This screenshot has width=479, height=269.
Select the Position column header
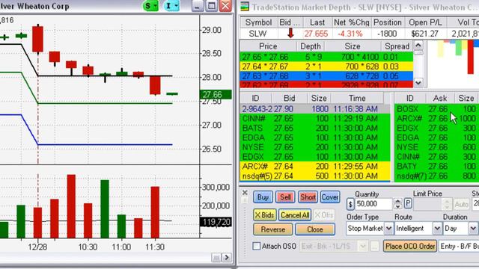388,22
